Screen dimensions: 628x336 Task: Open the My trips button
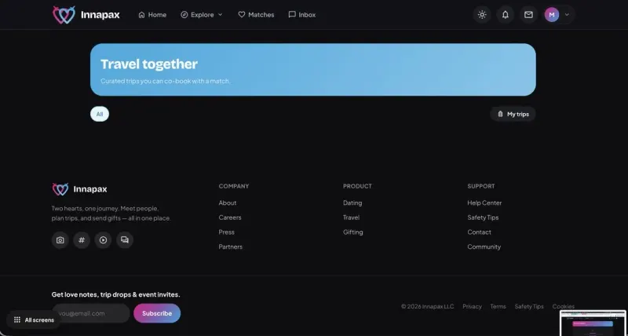(513, 114)
